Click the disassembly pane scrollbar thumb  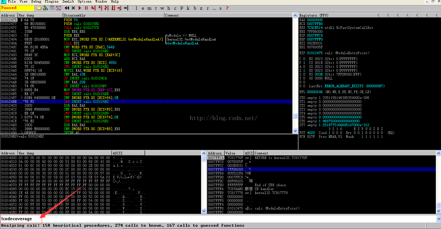click(x=295, y=116)
